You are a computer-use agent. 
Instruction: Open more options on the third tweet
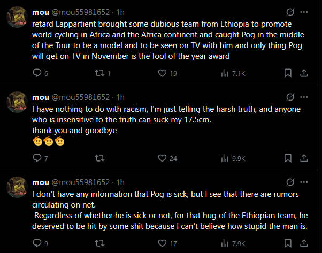(304, 182)
